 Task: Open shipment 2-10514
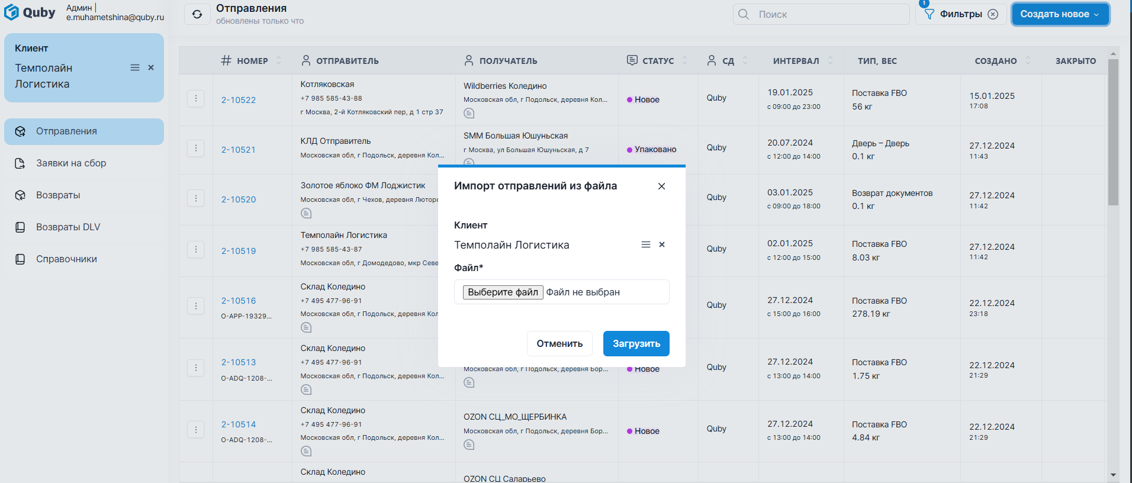click(239, 424)
